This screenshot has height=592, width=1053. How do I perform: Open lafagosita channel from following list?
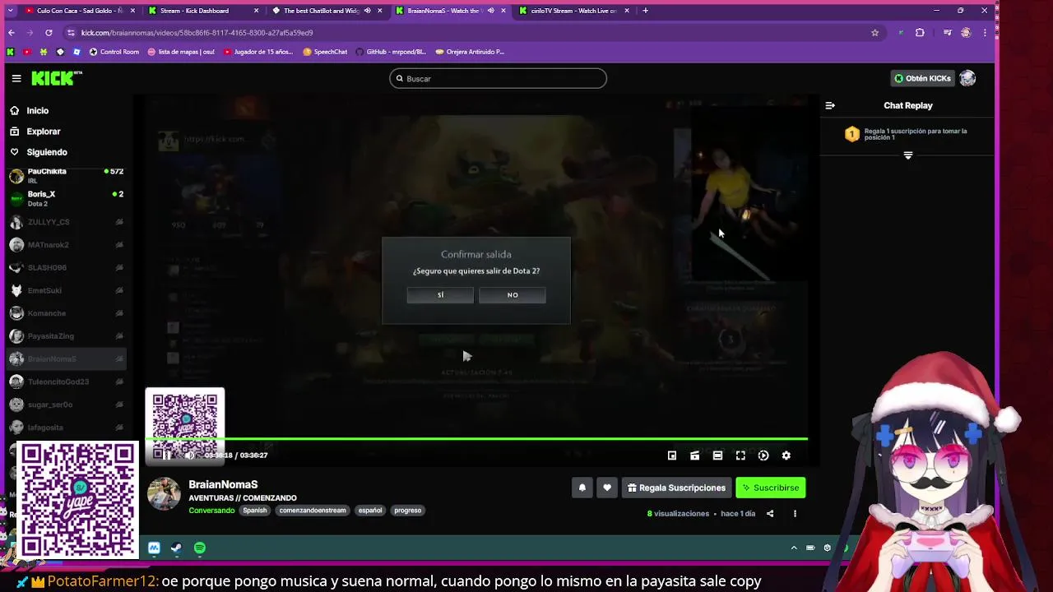click(x=66, y=428)
